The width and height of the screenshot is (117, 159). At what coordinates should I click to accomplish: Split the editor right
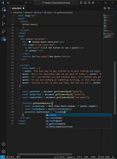[109, 8]
